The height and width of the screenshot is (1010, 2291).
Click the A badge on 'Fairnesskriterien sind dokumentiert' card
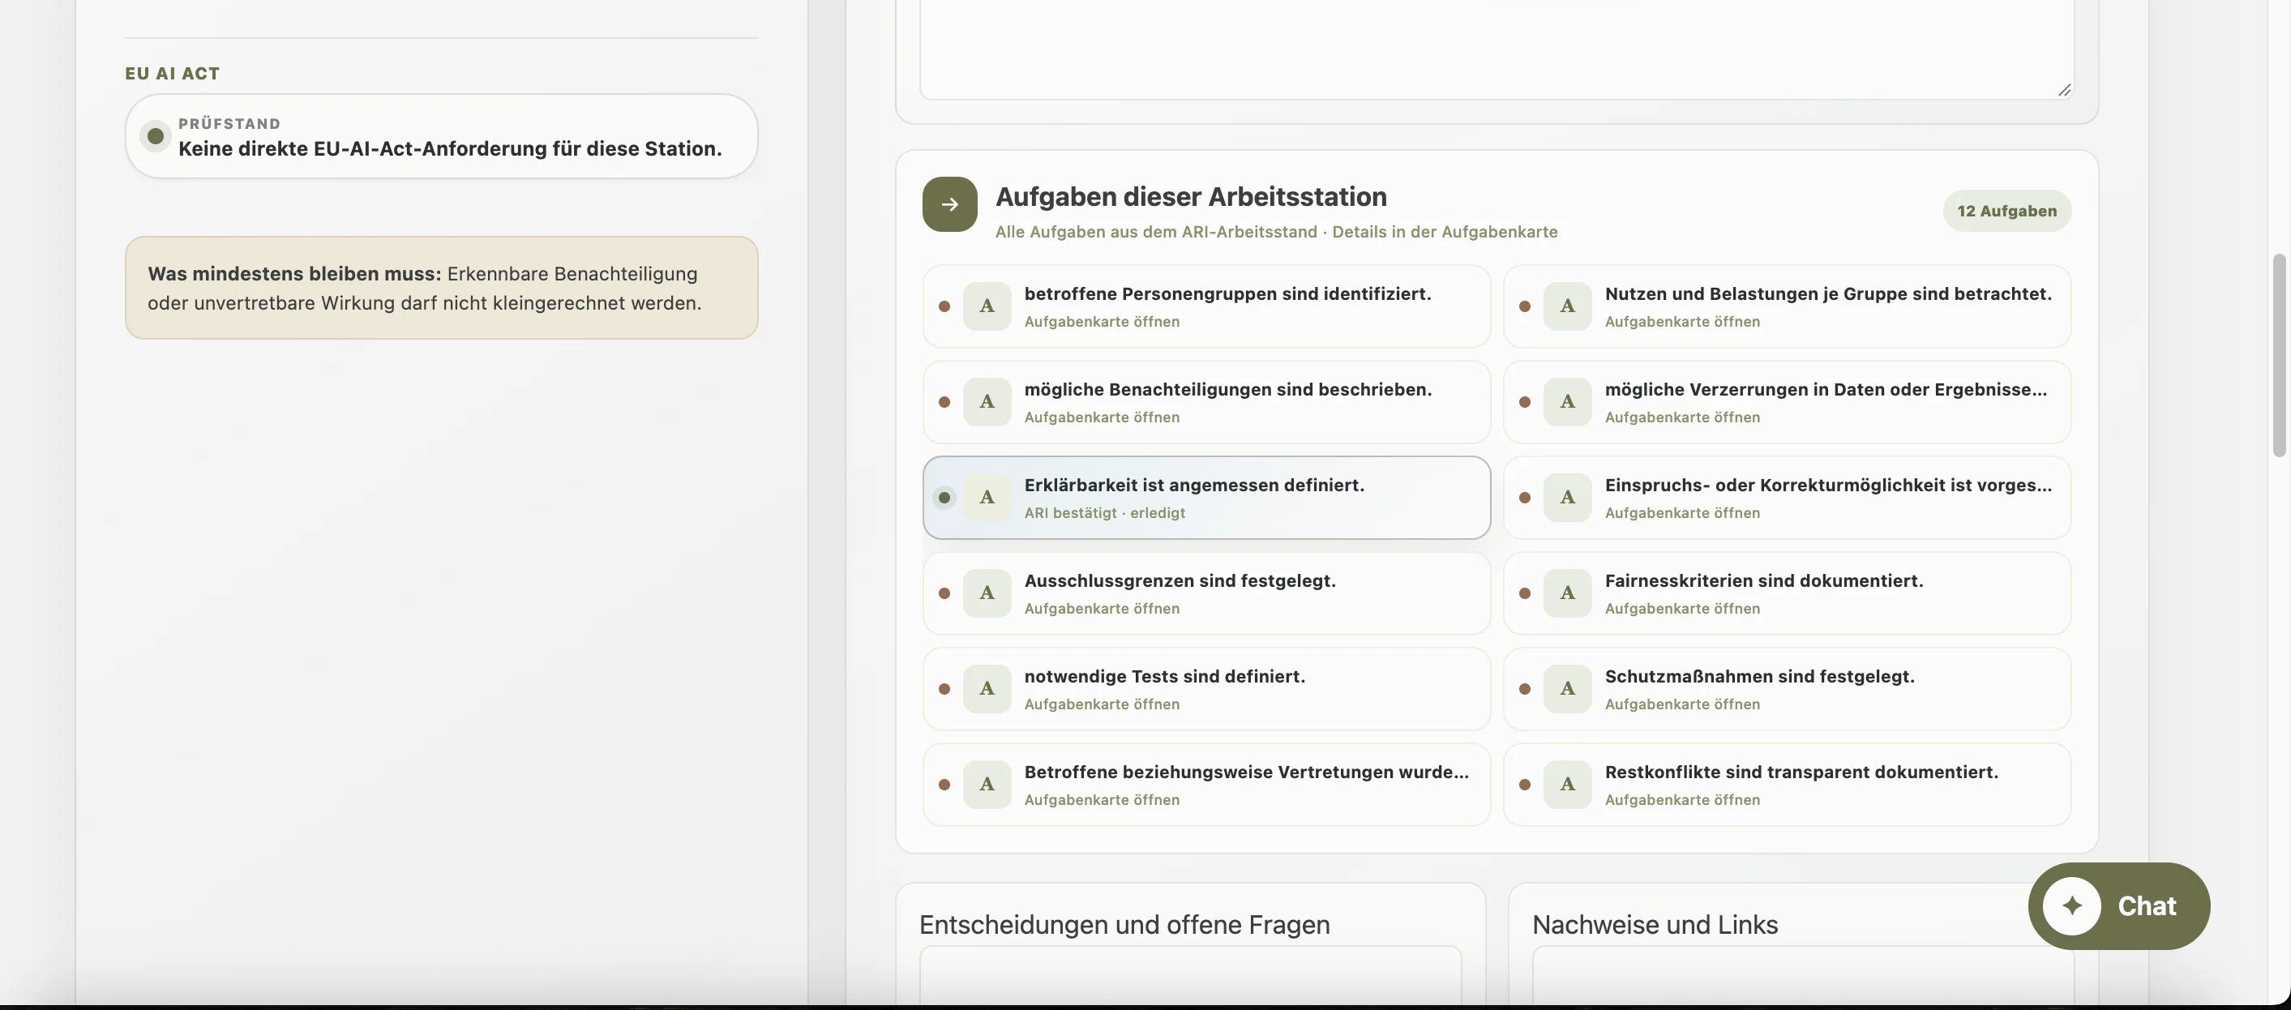point(1567,593)
